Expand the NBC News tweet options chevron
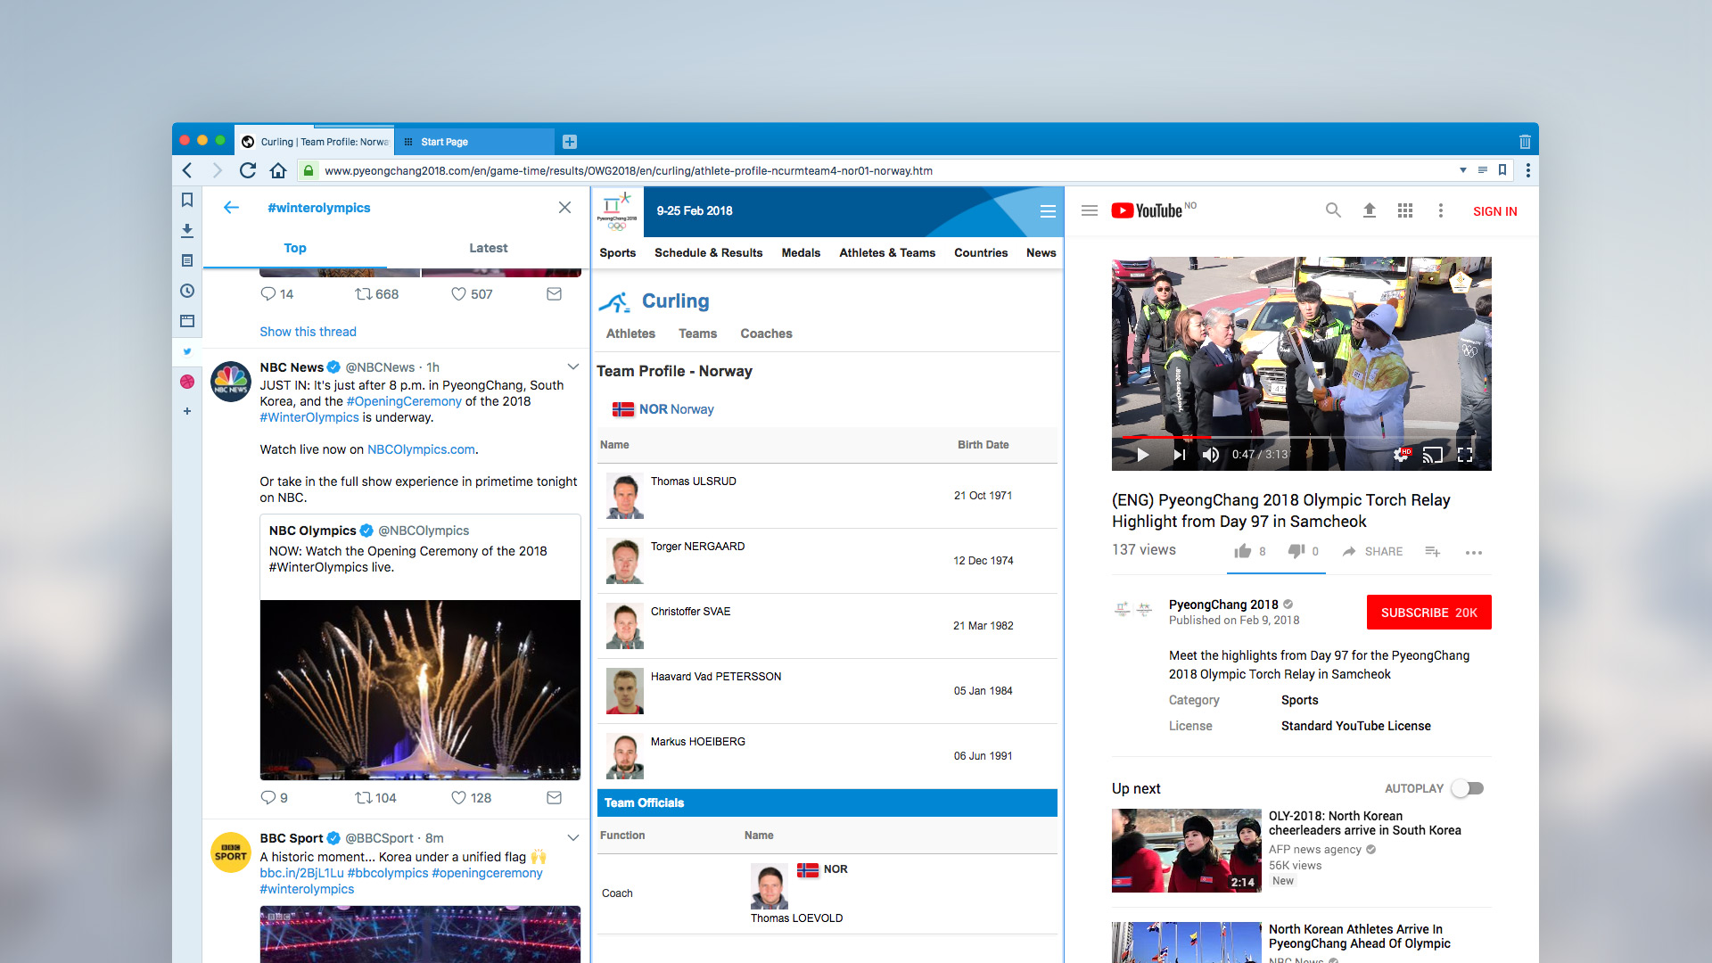This screenshot has height=963, width=1712. (x=573, y=366)
